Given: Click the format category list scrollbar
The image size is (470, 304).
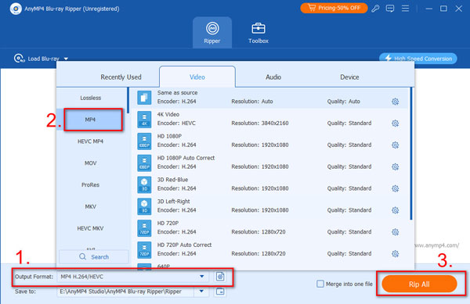Looking at the screenshot, I should click(128, 101).
